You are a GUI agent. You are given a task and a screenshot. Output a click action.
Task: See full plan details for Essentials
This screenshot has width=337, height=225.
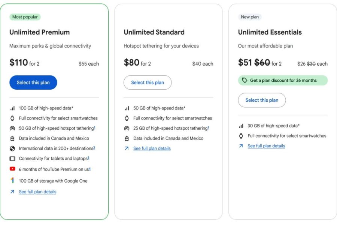(266, 146)
